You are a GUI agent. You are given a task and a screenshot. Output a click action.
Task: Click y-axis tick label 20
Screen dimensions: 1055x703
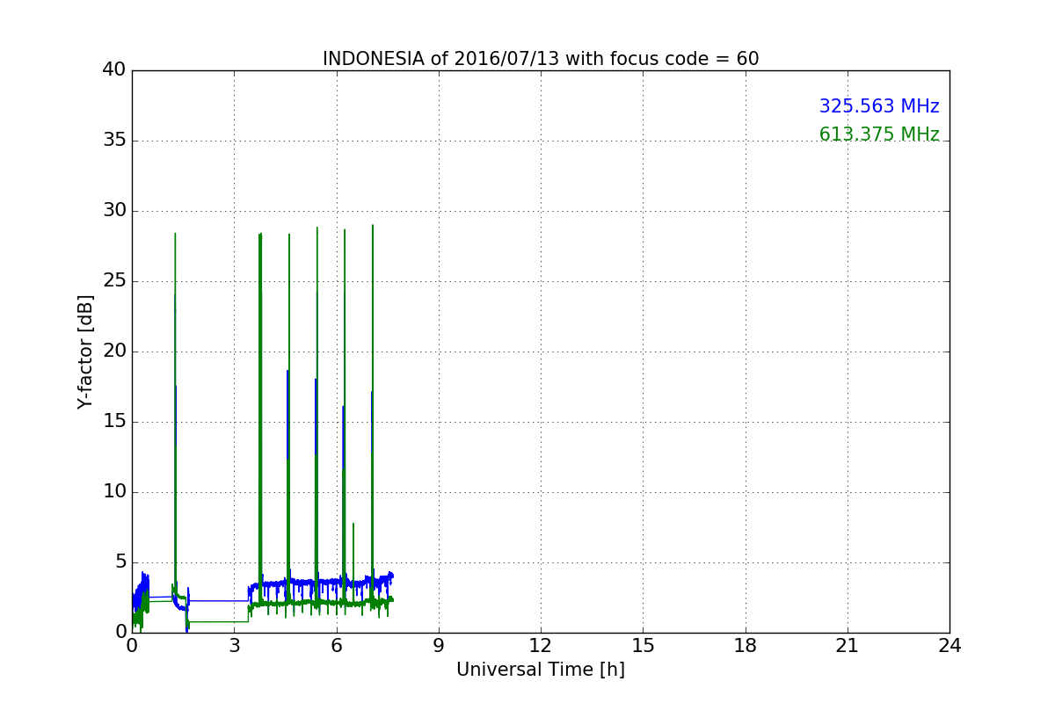(114, 351)
